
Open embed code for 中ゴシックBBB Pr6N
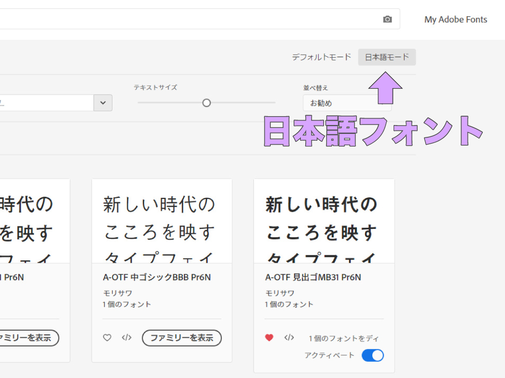point(126,338)
